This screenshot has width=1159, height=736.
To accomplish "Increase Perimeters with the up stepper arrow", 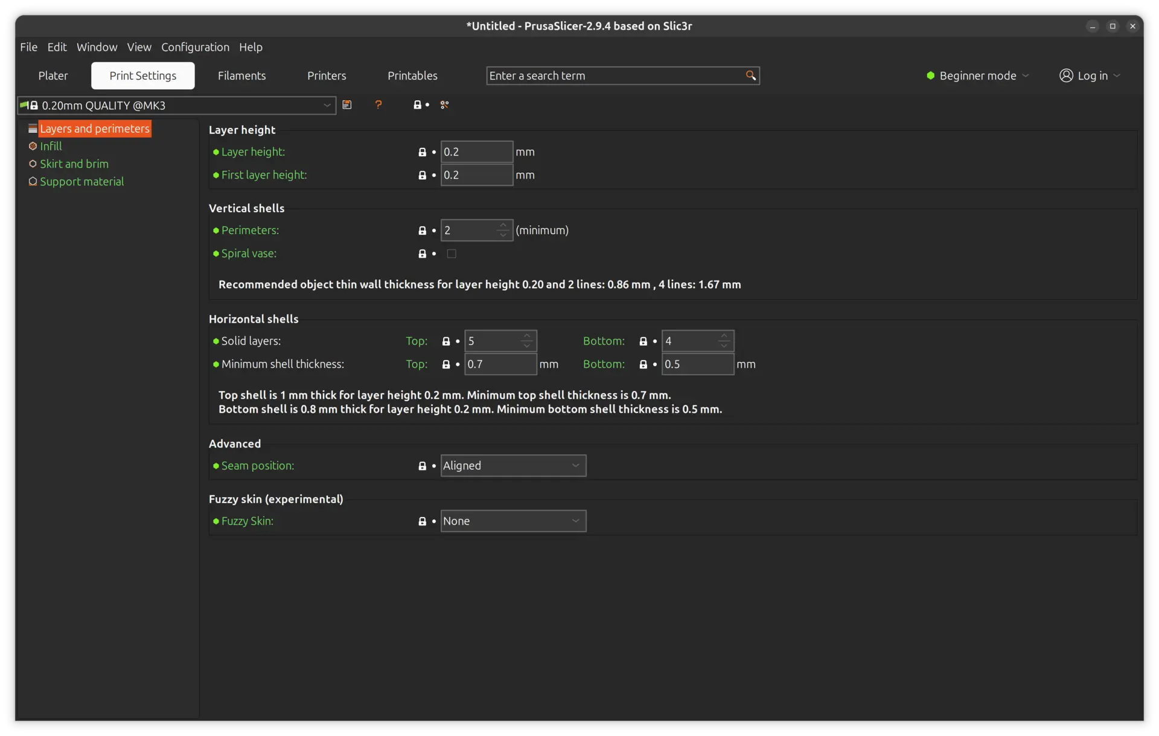I will [503, 225].
